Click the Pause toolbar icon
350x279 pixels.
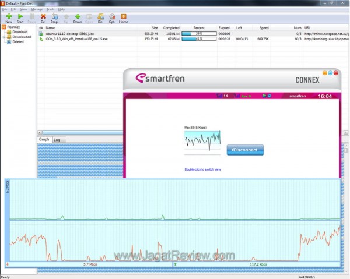[x=32, y=16]
